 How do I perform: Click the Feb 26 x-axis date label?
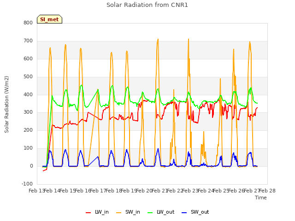pyautogui.click(x=236, y=191)
